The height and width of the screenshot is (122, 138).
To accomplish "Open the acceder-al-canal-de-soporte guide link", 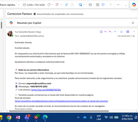I will pos(61,101).
